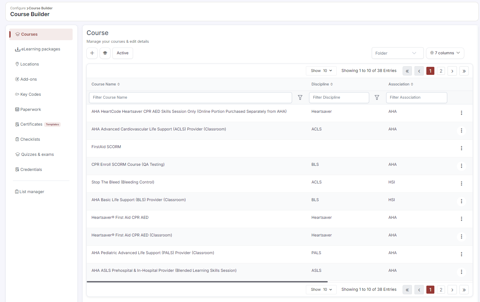Screen dimensions: 480x302
Task: Go to previous page using bottom left arrow
Action: (419, 290)
